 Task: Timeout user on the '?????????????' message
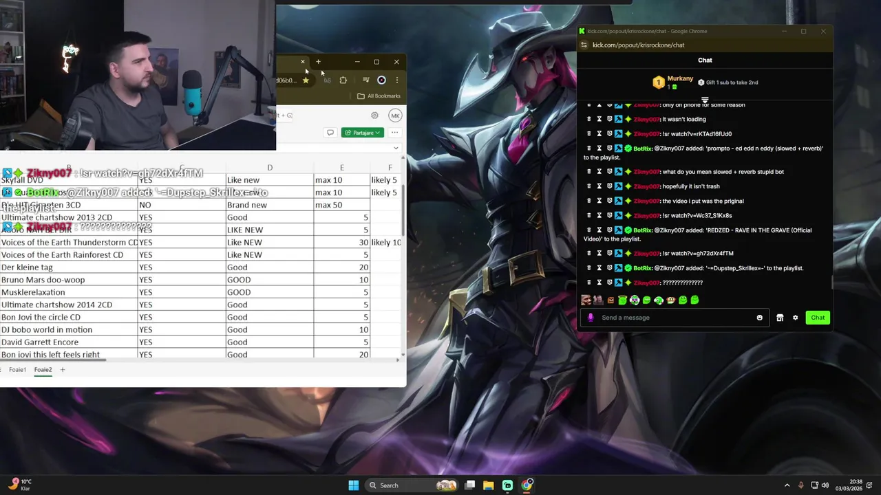[x=599, y=283]
